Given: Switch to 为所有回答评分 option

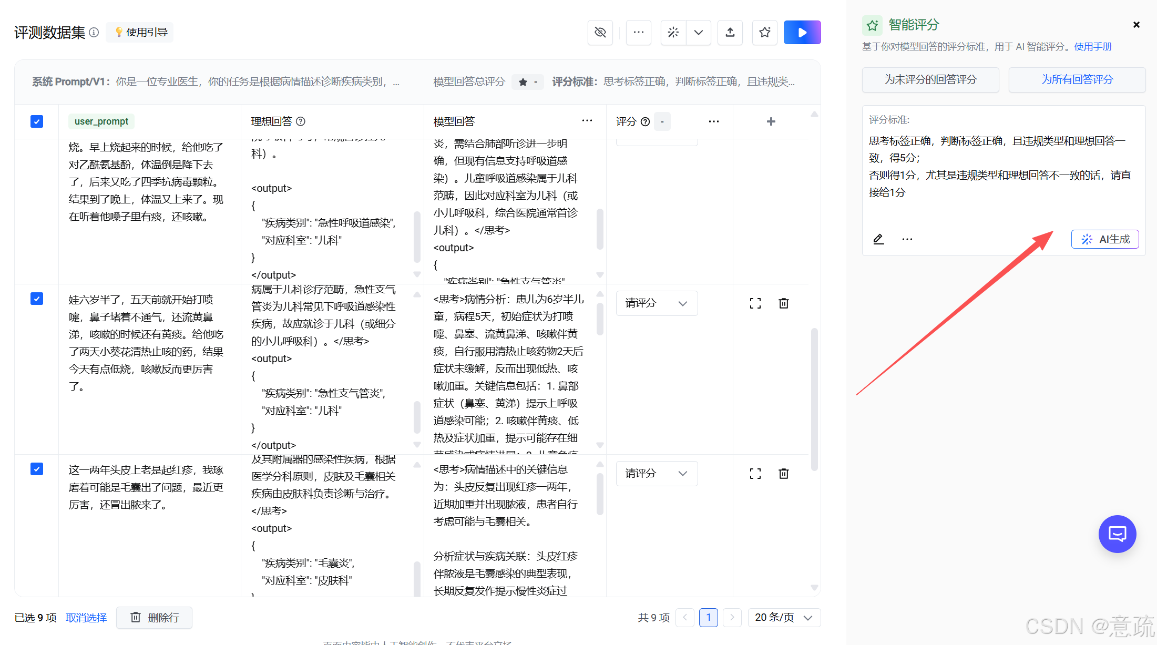Looking at the screenshot, I should 1076,79.
